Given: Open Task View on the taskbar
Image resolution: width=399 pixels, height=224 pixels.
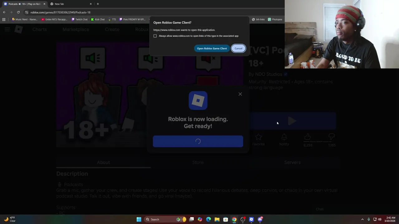Looking at the screenshot, I should click(x=191, y=219).
